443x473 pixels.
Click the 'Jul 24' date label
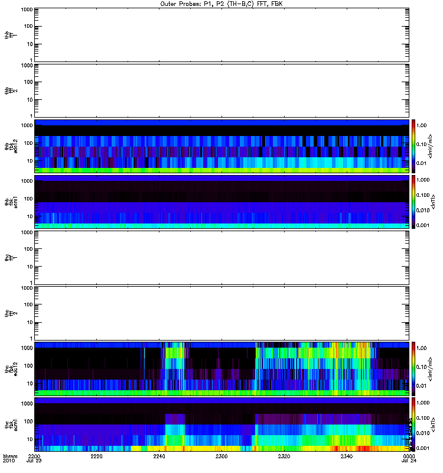409,461
